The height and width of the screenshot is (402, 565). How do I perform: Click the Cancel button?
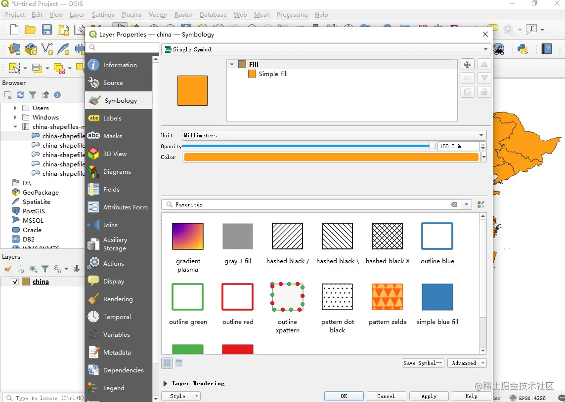(x=386, y=396)
